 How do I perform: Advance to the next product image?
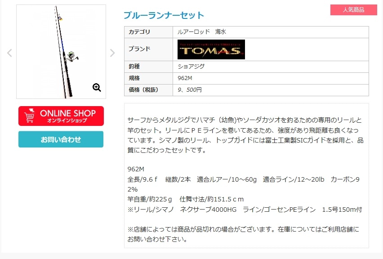[112, 53]
